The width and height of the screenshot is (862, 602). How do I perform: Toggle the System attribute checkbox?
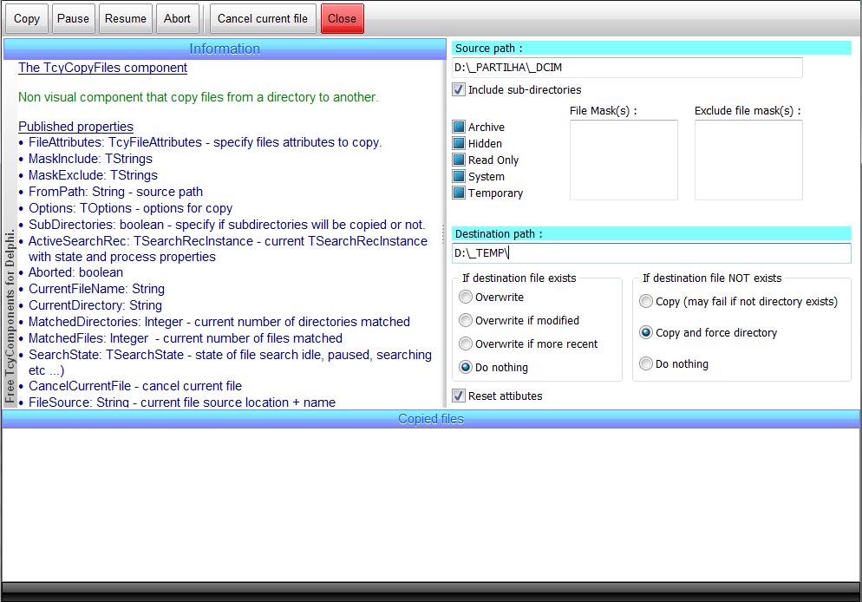tap(459, 176)
